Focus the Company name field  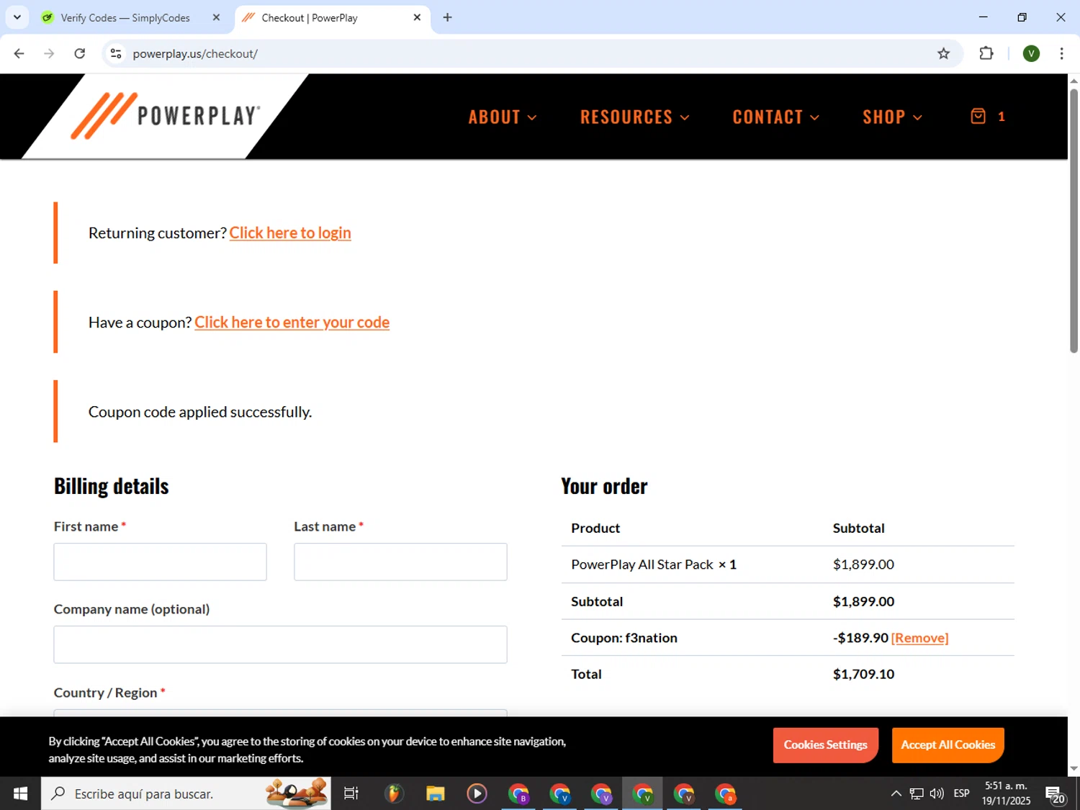click(x=280, y=644)
